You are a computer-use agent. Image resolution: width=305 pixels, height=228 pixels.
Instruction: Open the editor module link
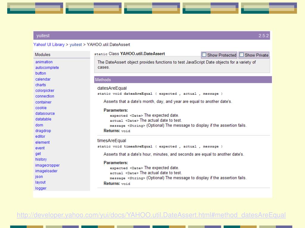click(x=40, y=136)
